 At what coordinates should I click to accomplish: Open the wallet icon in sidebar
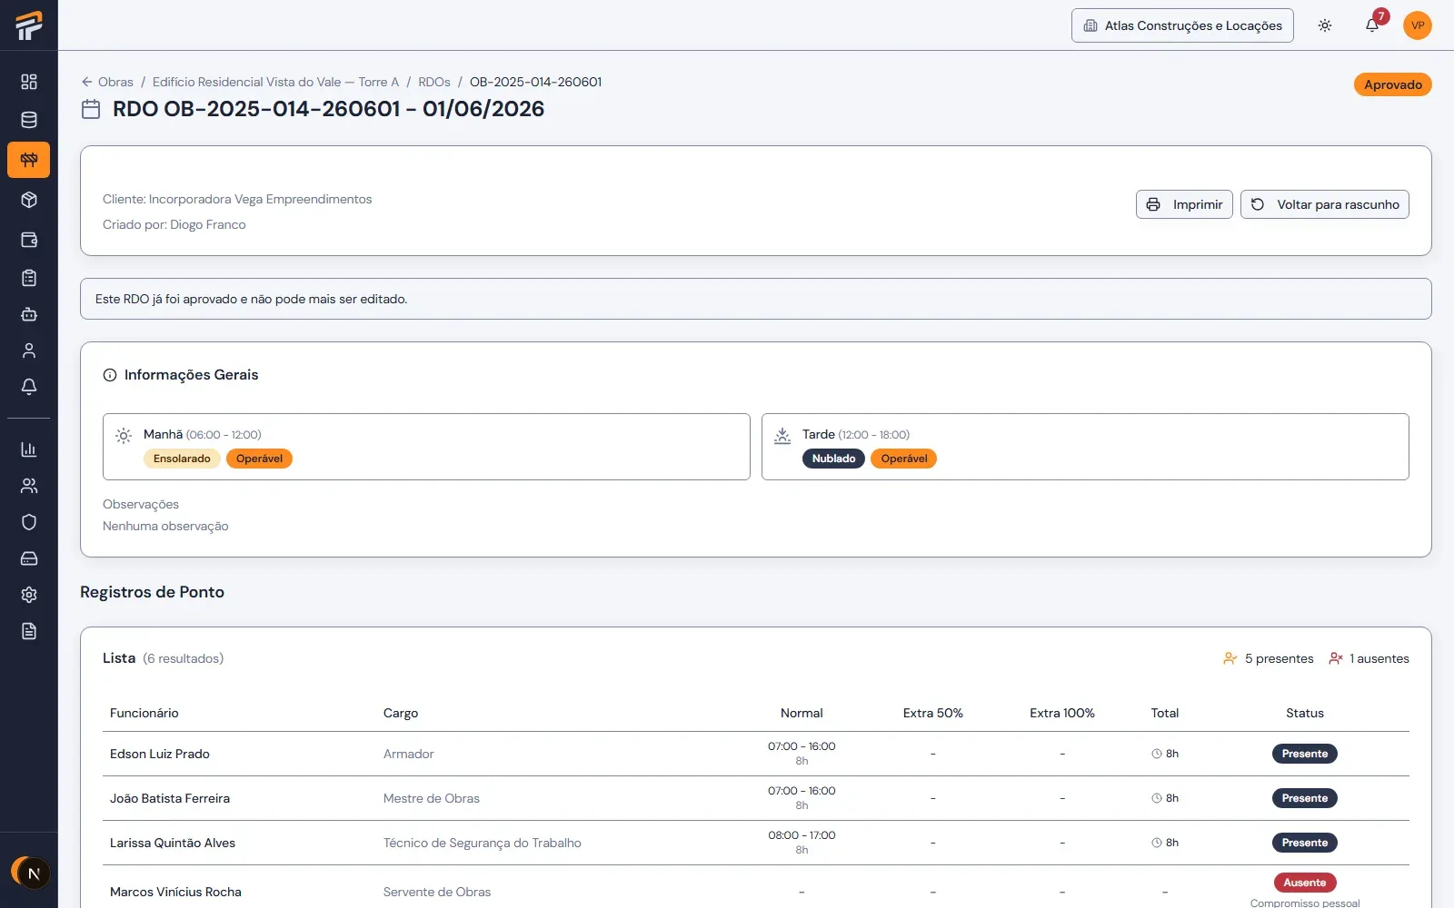[29, 240]
